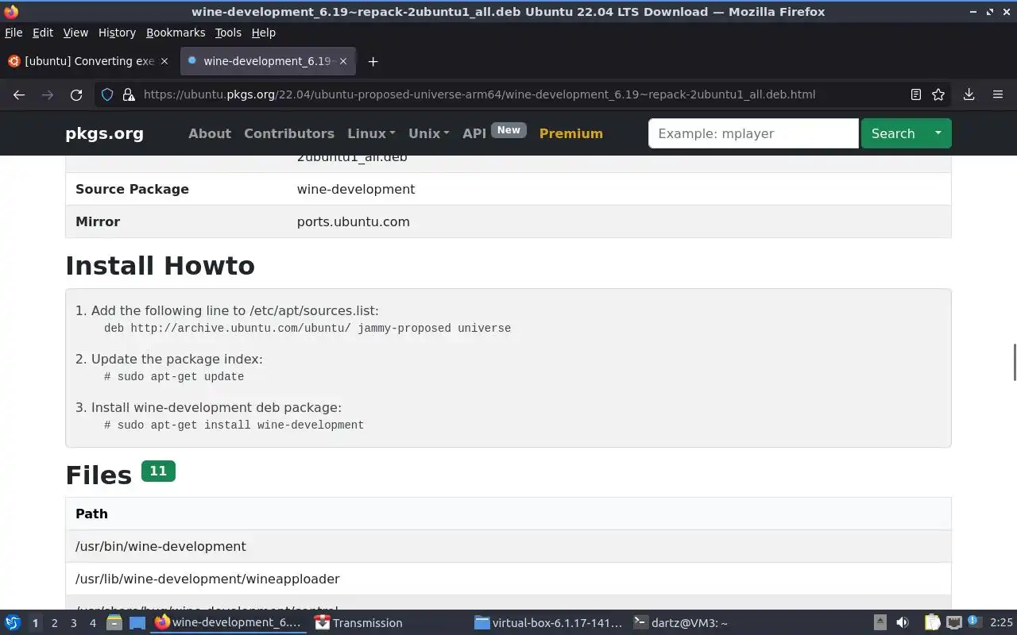Open the History menu

[x=117, y=33]
